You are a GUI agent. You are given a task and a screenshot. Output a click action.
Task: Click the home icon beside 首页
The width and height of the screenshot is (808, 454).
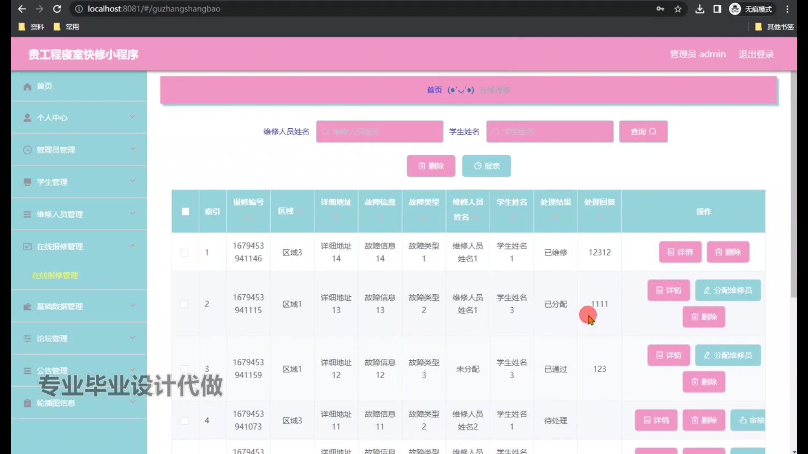point(27,86)
